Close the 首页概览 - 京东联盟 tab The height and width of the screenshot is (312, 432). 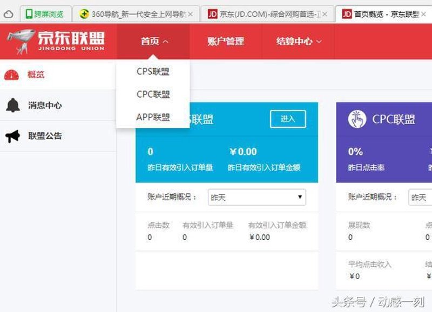click(424, 14)
